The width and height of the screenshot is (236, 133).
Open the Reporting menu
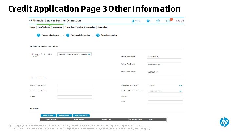coord(102,27)
